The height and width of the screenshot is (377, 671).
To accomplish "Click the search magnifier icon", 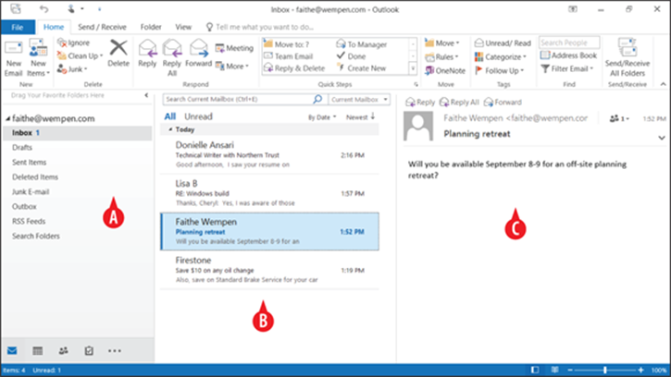I will [x=318, y=99].
